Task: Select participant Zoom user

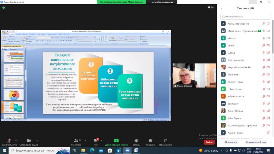Action: pos(246,103)
